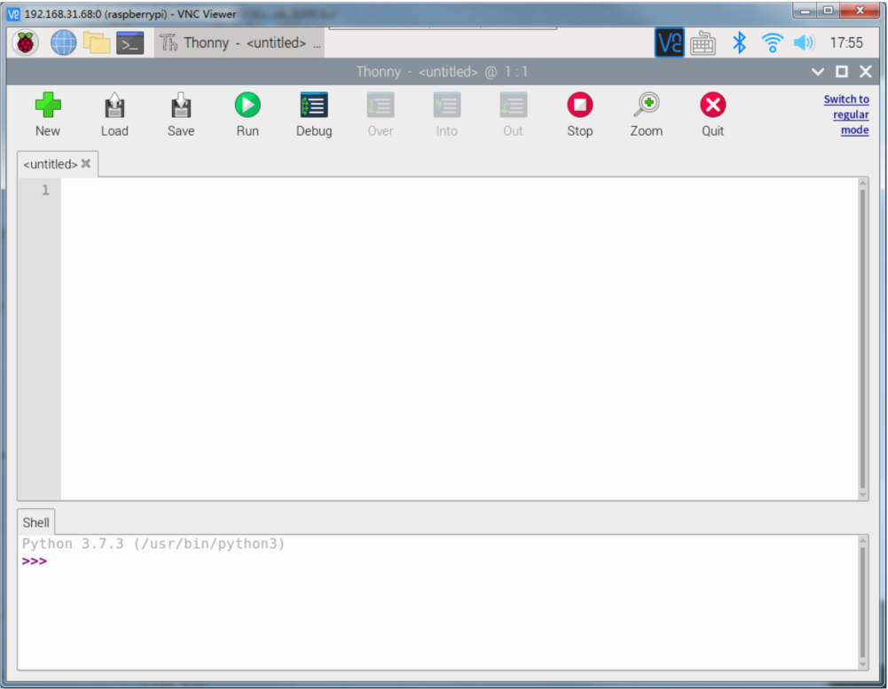Minimize the VNC Viewer window
Screen dimensions: 888x689
tap(805, 11)
